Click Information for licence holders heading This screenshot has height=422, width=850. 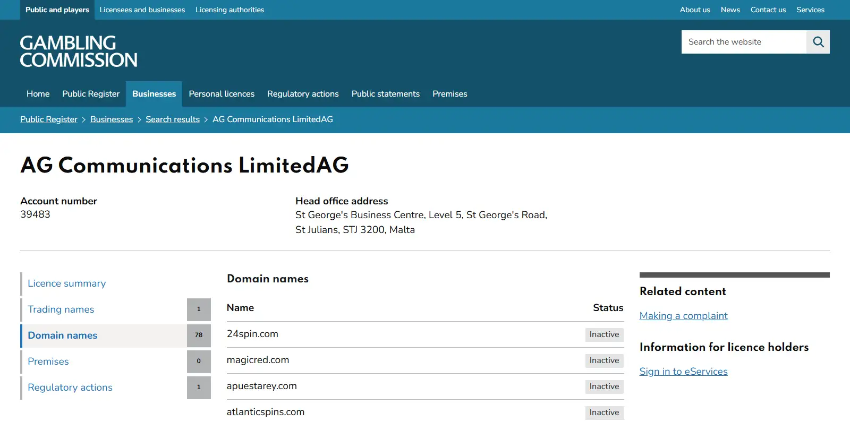[724, 347]
